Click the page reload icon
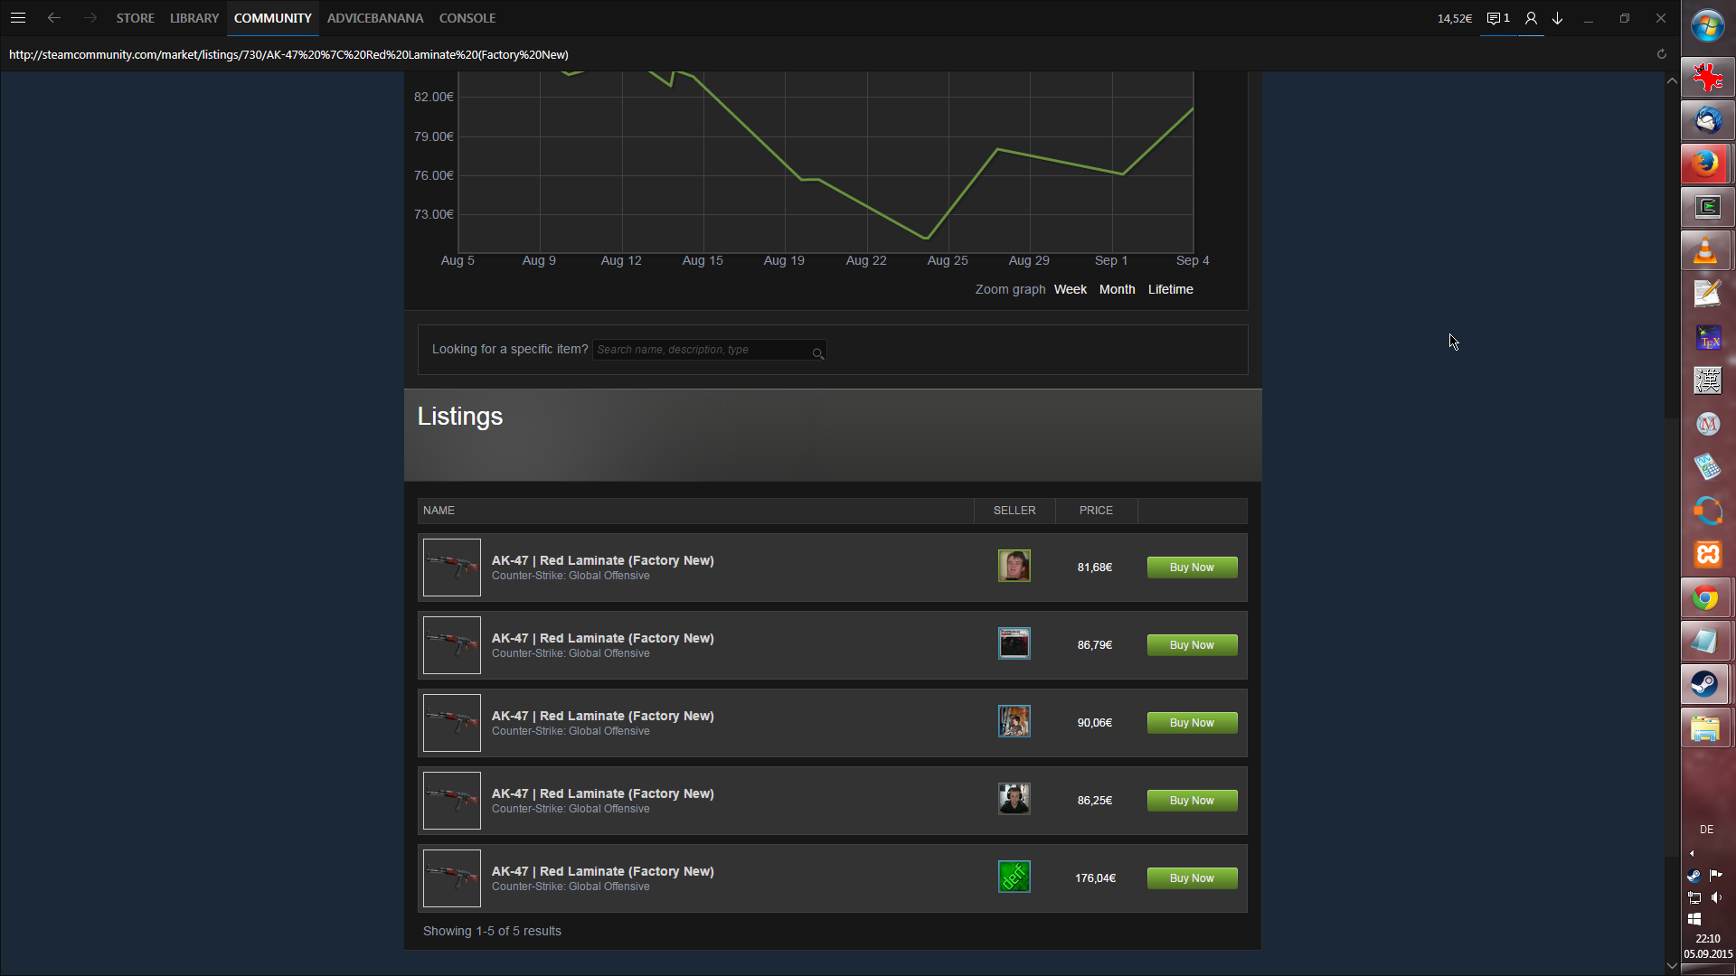Image resolution: width=1736 pixels, height=976 pixels. tap(1661, 54)
